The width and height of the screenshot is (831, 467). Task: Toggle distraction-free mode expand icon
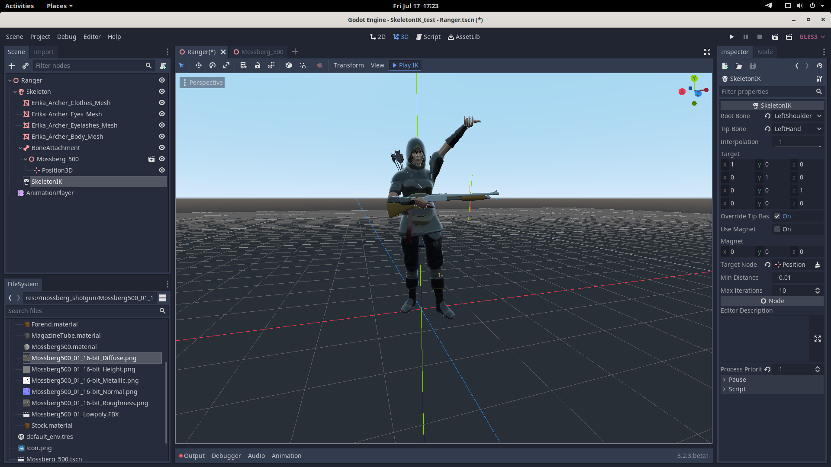pyautogui.click(x=707, y=52)
